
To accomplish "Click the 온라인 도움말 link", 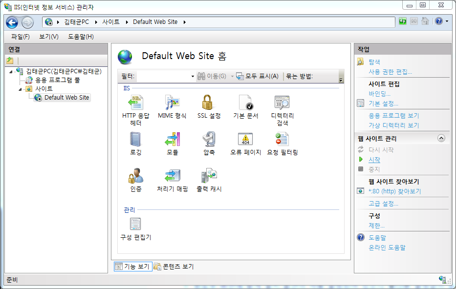I will coord(387,248).
